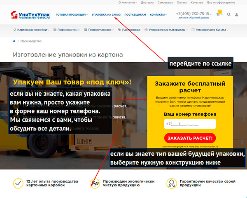The image size is (247, 198).
Task: Expand the Упаковочная бумага category menu
Action: coord(228,30)
